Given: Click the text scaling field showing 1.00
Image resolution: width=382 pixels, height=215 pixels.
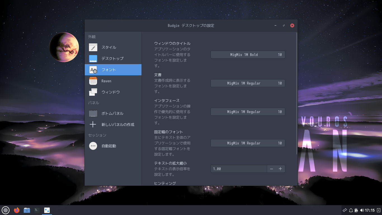Looking at the screenshot, I should pyautogui.click(x=239, y=169).
